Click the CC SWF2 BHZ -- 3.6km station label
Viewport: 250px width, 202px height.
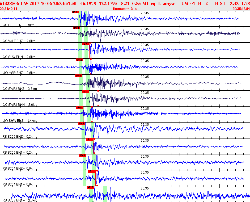[x=20, y=89]
